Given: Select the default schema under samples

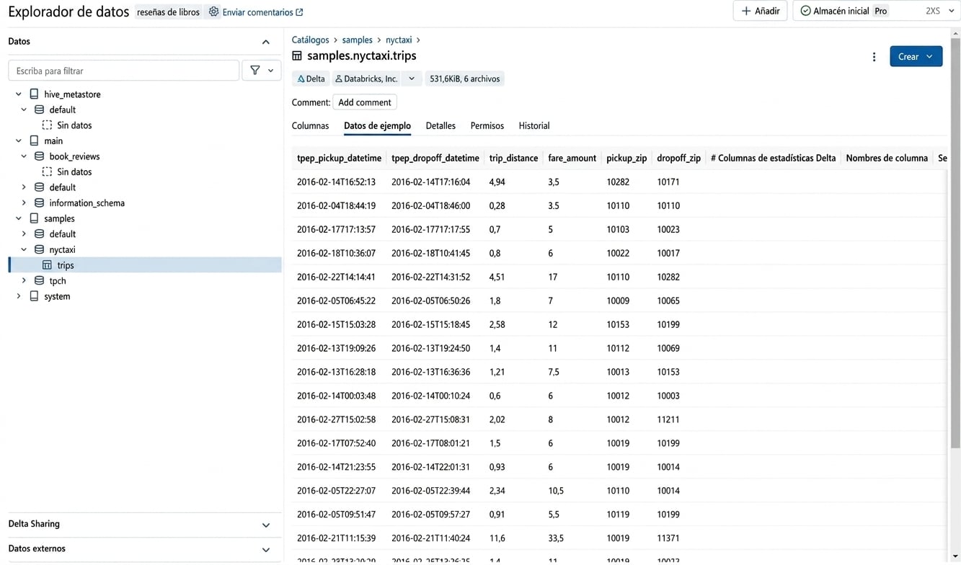Looking at the screenshot, I should coord(62,234).
